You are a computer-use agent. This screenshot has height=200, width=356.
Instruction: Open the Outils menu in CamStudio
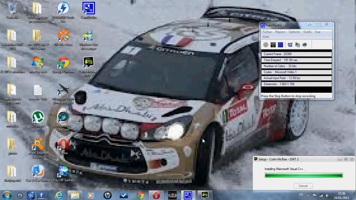coord(308,32)
